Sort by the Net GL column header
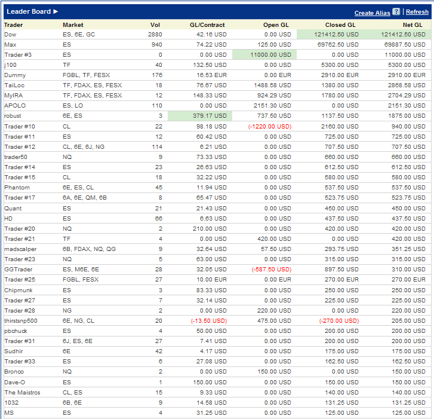 (413, 25)
